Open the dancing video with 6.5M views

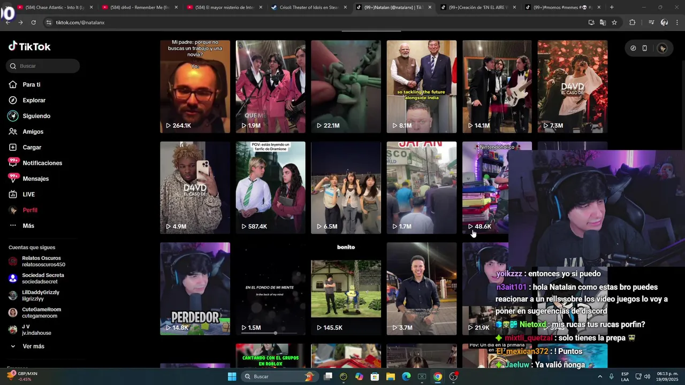pos(346,187)
